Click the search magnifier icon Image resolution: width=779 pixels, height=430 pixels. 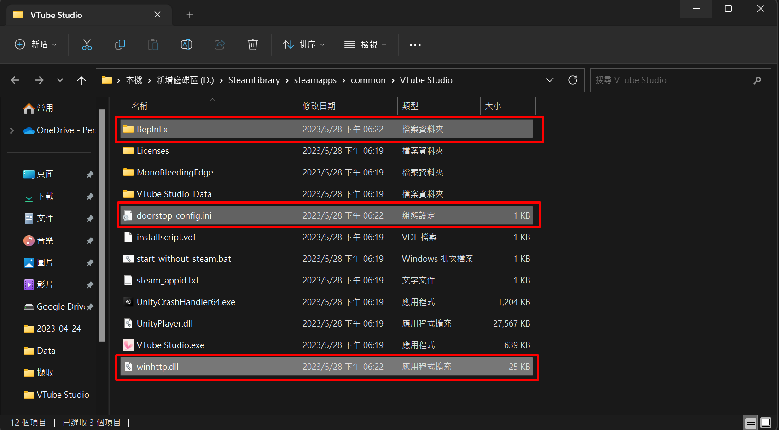(x=757, y=80)
